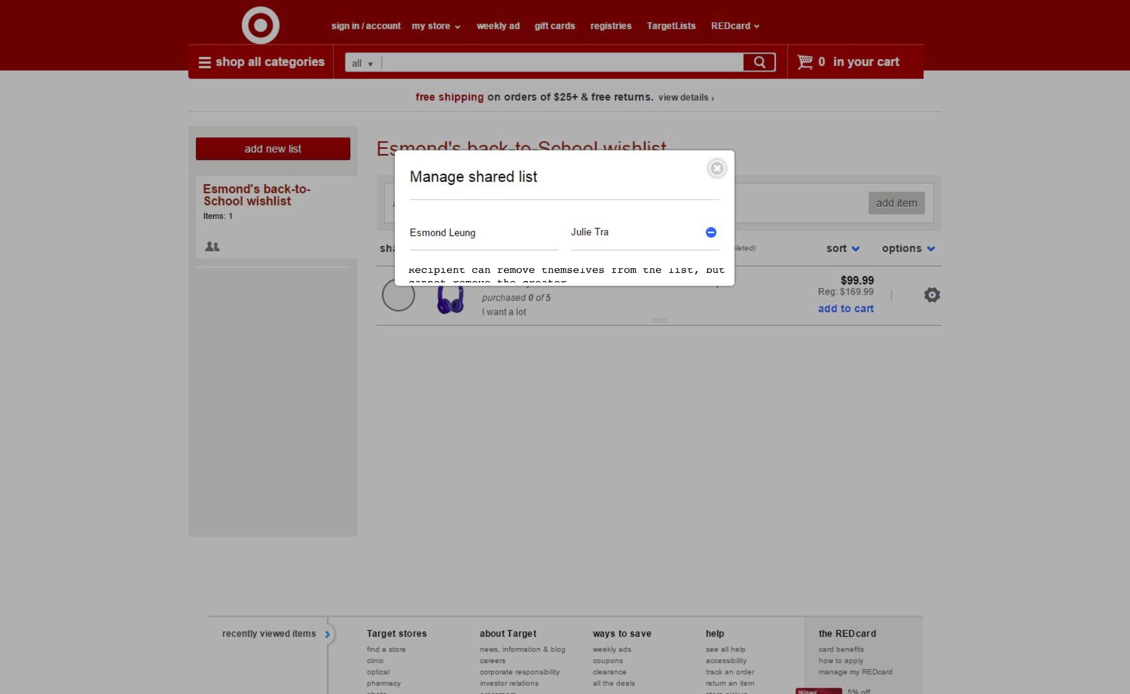Click Esmond Leung in the shared list dialog

[x=442, y=233]
